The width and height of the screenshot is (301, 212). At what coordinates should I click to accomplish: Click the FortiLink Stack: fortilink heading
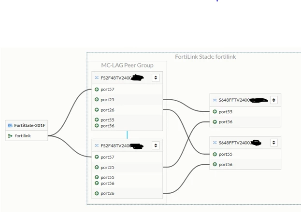(205, 57)
